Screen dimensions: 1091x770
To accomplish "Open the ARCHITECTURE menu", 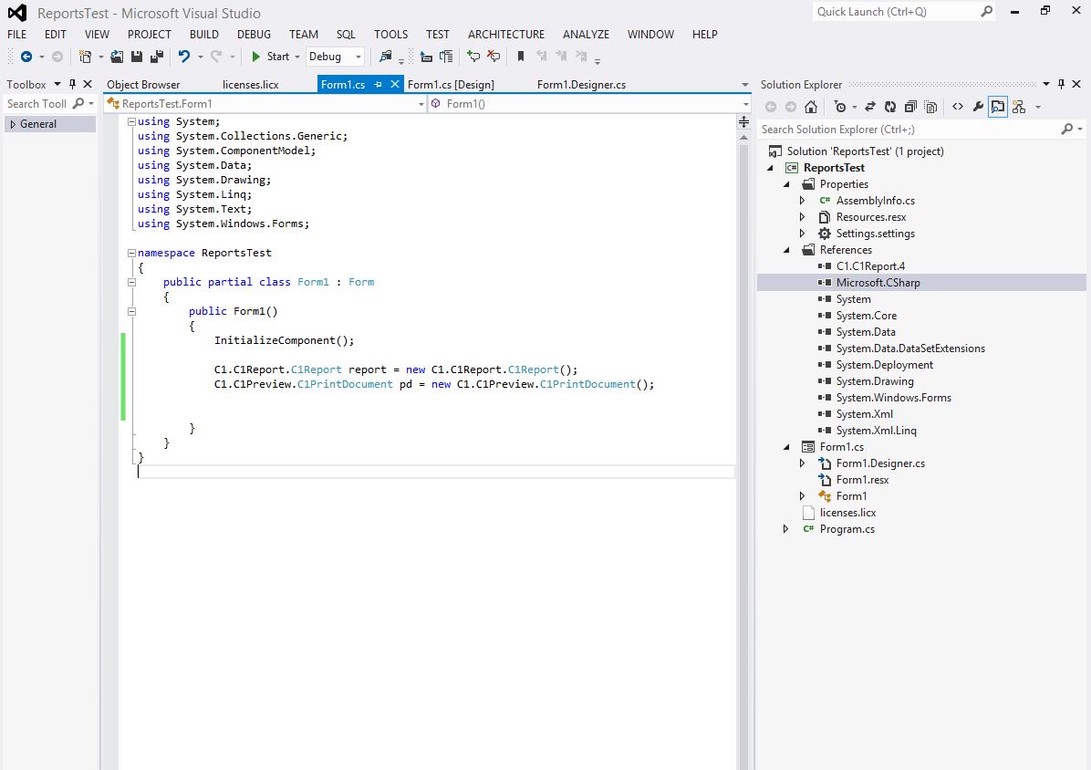I will tap(506, 34).
